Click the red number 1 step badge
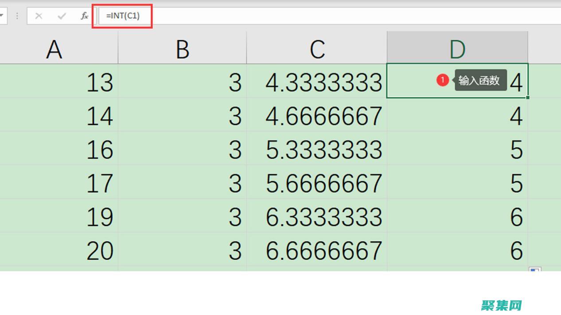The height and width of the screenshot is (315, 561). point(442,80)
